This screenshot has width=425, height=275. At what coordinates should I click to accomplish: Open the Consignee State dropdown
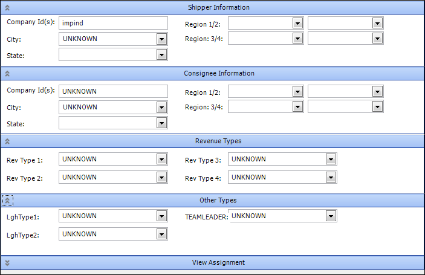(161, 123)
